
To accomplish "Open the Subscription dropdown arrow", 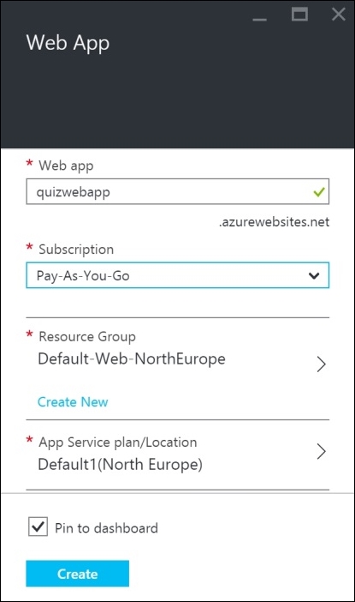I will (314, 275).
